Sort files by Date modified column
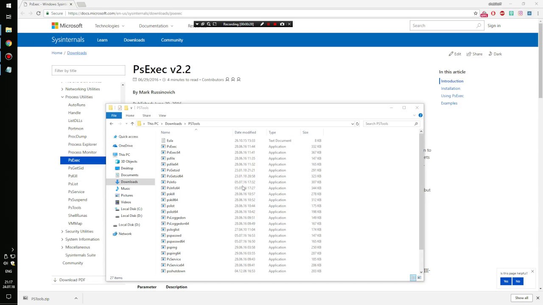Viewport: 543px width, 305px height. [245, 133]
